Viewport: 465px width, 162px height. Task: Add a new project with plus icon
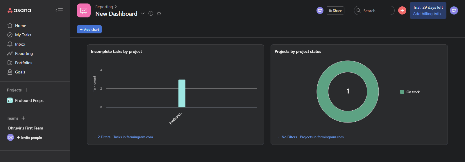click(x=26, y=90)
